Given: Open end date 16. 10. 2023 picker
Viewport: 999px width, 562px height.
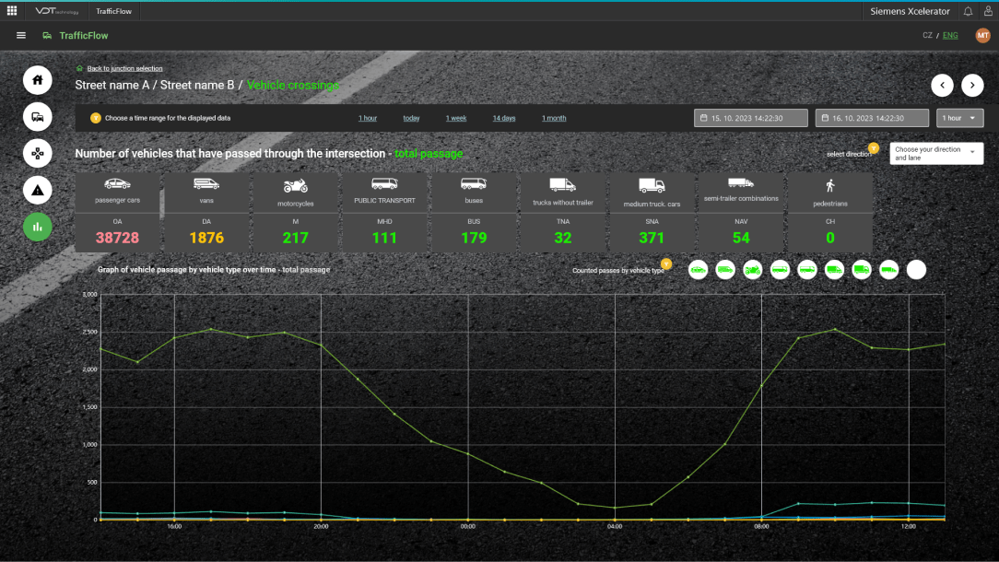Looking at the screenshot, I should (x=872, y=118).
